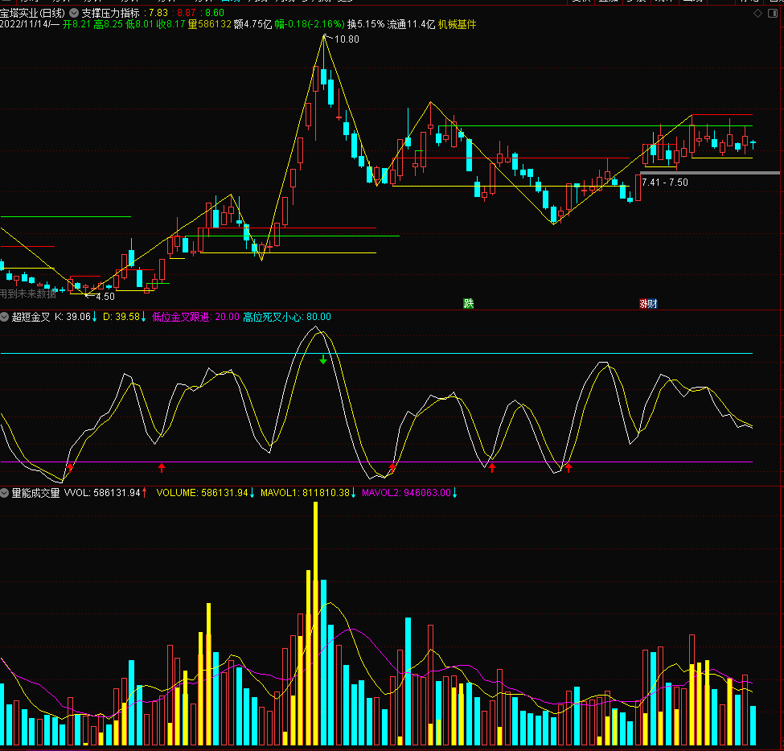Image resolution: width=784 pixels, height=751 pixels.
Task: Open the 支撑压力指标 indicator dropdown arrow
Action: click(x=74, y=13)
